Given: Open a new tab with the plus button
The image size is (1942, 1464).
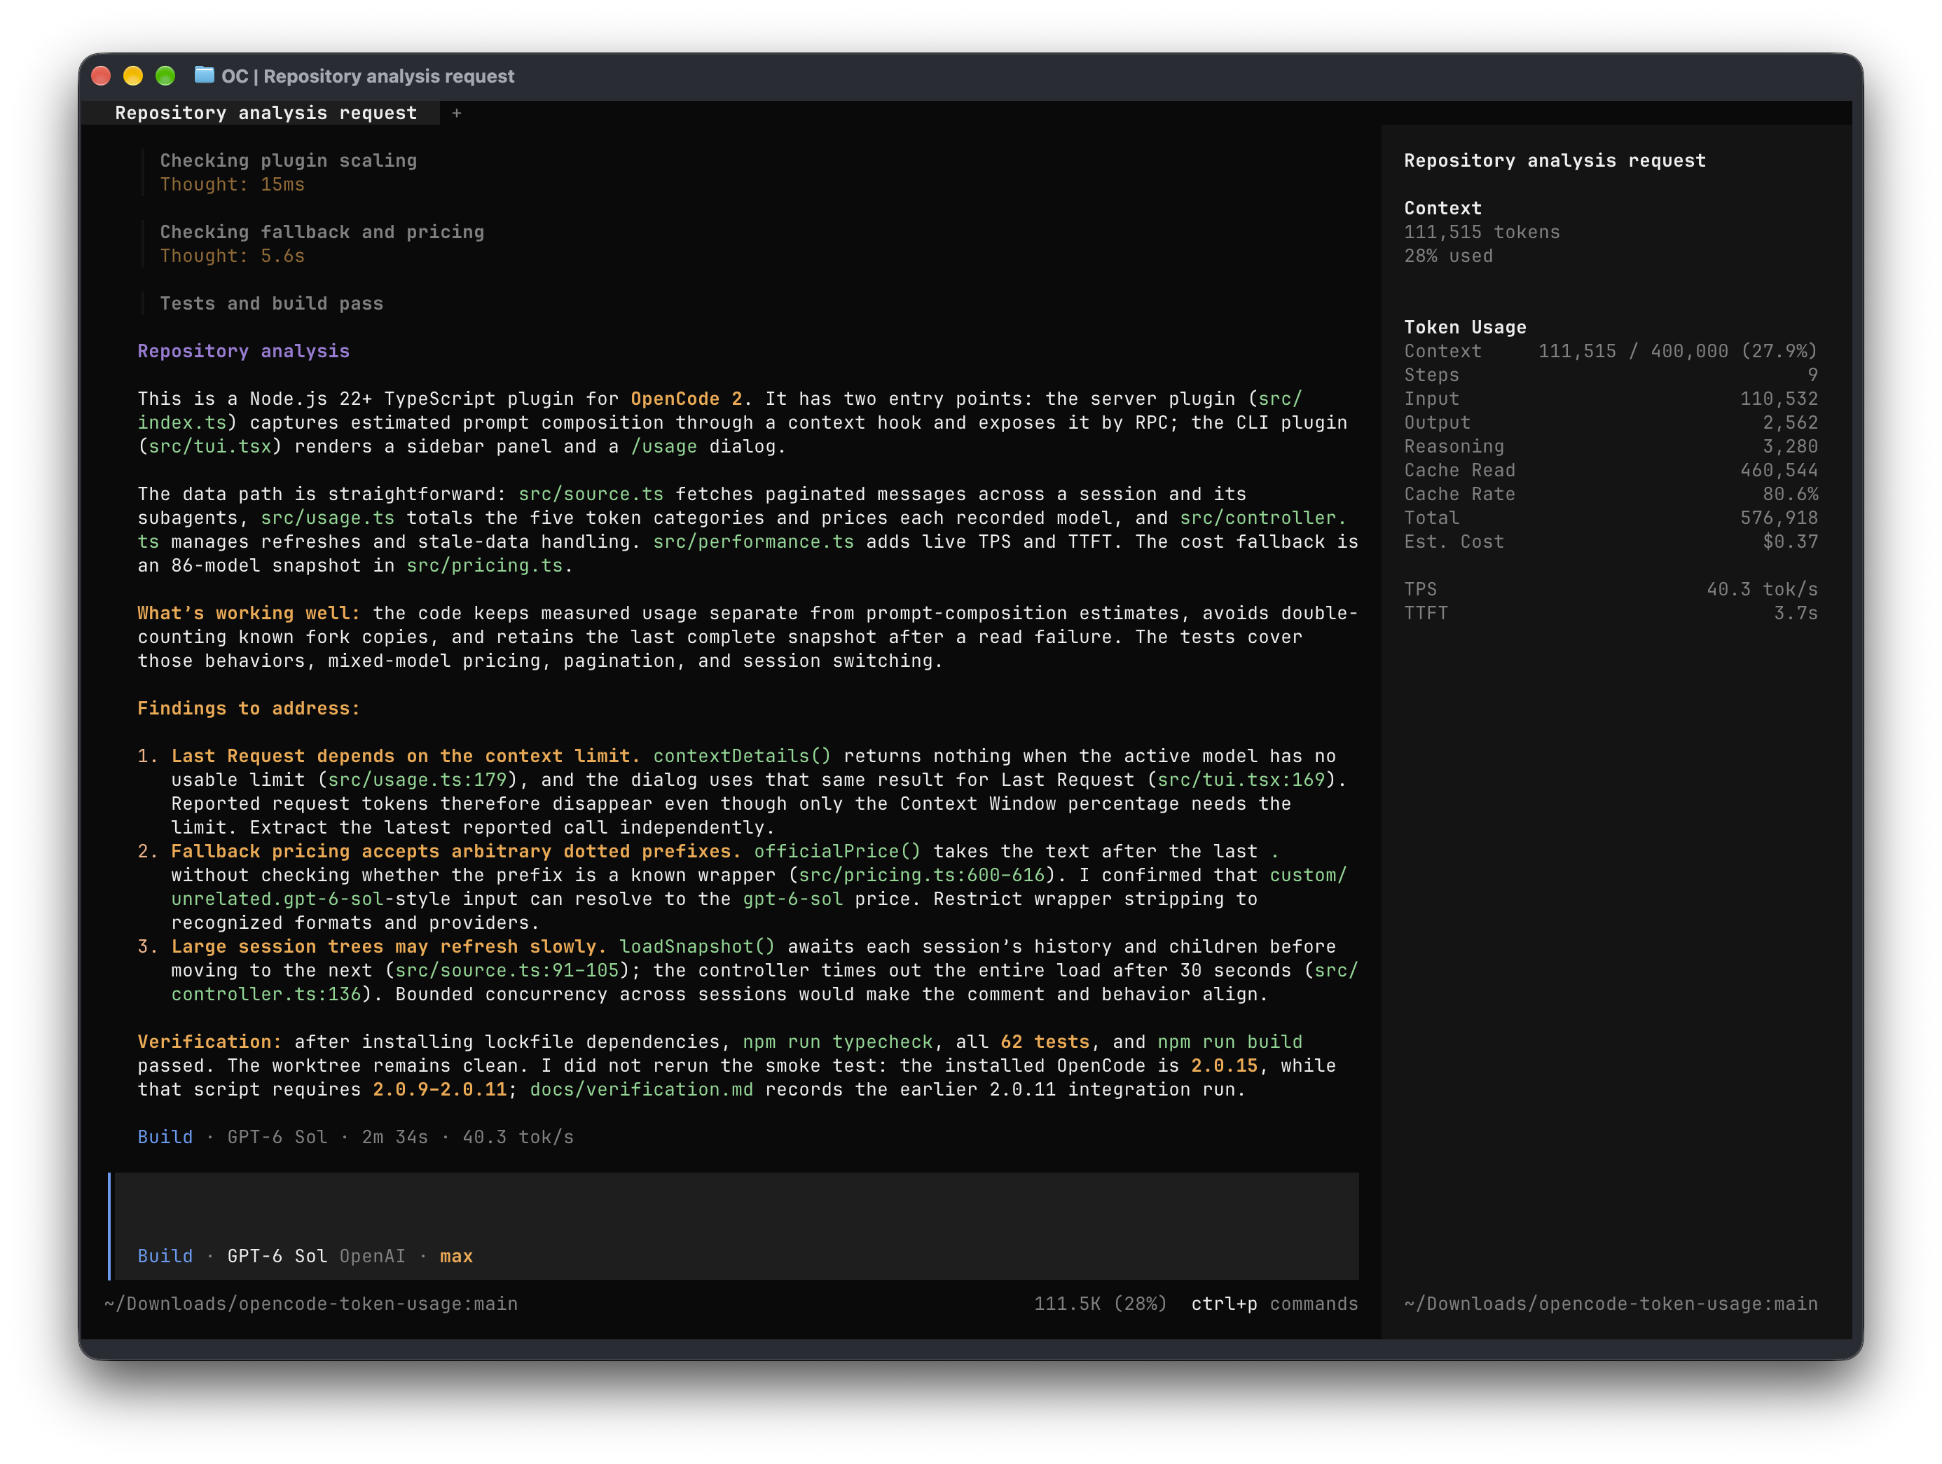Looking at the screenshot, I should (x=457, y=113).
